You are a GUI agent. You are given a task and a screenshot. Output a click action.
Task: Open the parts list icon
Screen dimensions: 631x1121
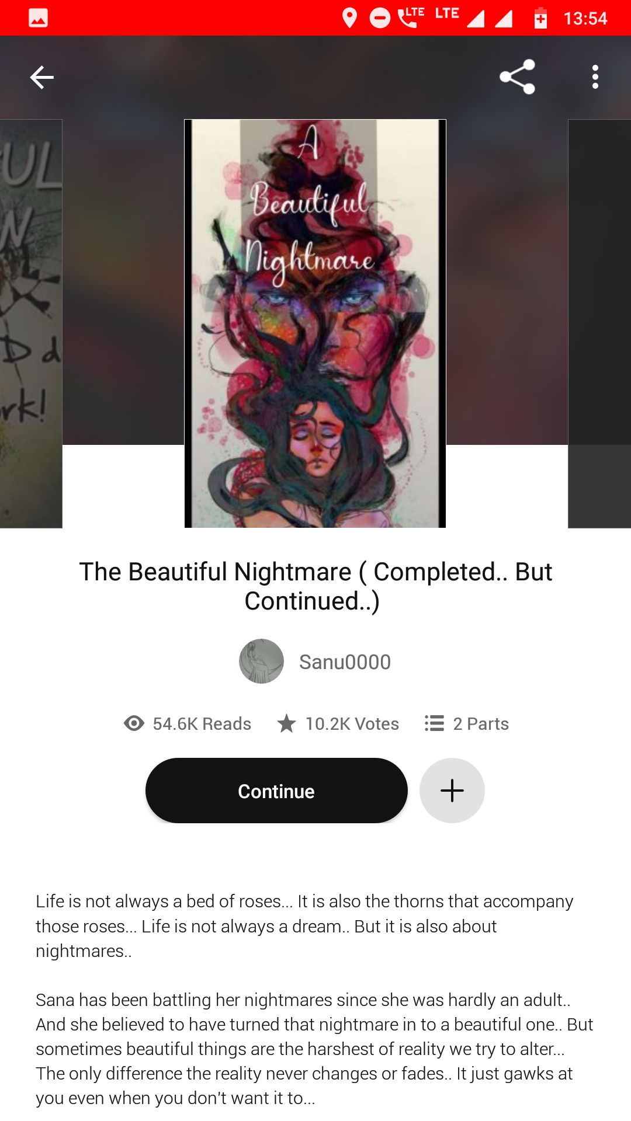(434, 723)
